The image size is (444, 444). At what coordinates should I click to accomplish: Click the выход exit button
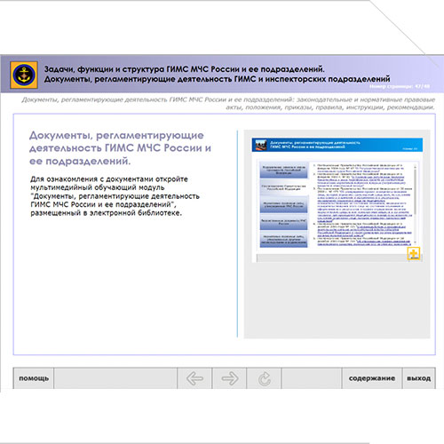[x=418, y=378]
